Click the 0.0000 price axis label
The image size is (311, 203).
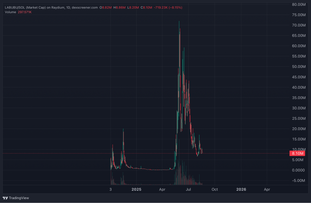(x=299, y=170)
